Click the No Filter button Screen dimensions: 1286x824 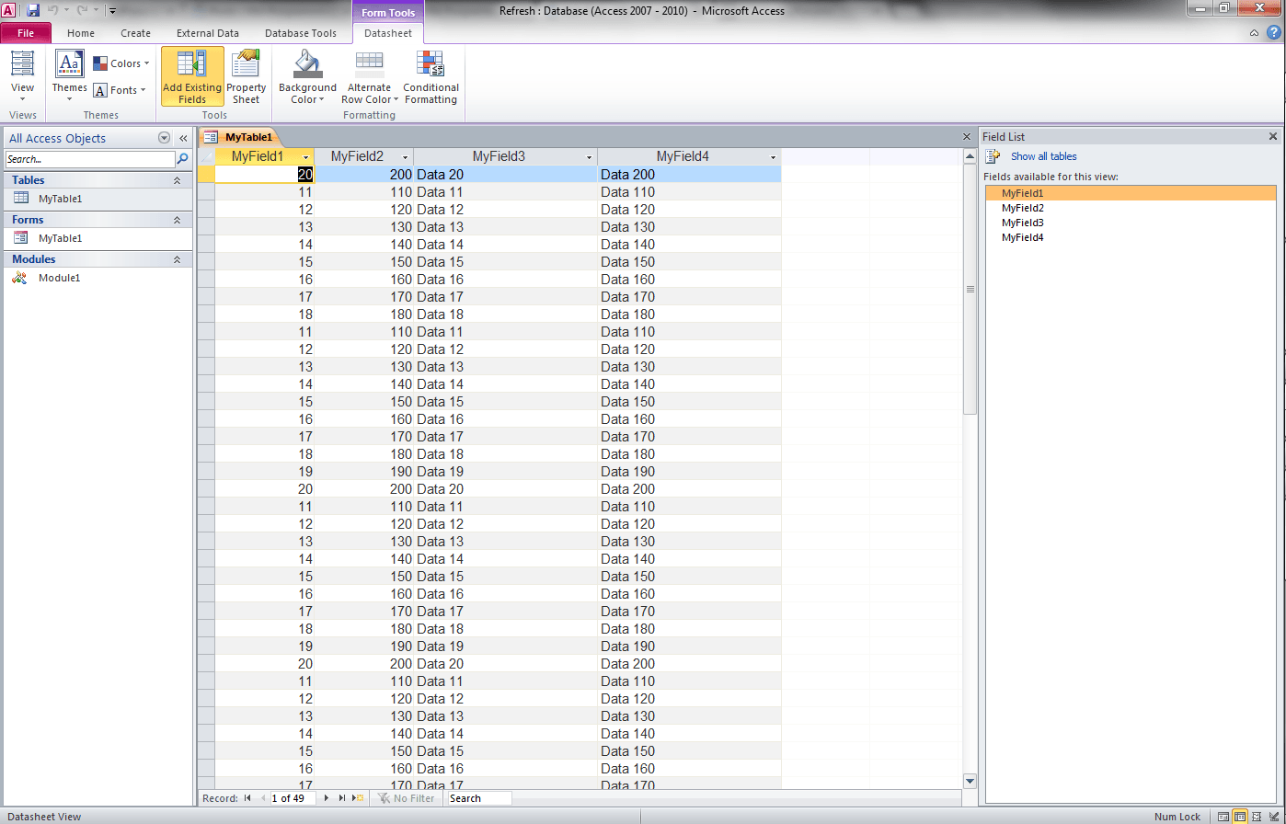(x=406, y=798)
